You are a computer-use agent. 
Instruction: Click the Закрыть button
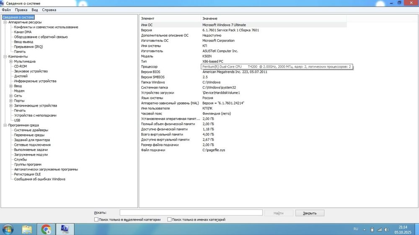(x=310, y=213)
